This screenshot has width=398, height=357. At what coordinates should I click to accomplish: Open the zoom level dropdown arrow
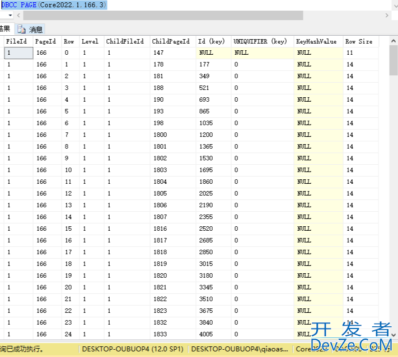click(10, 16)
